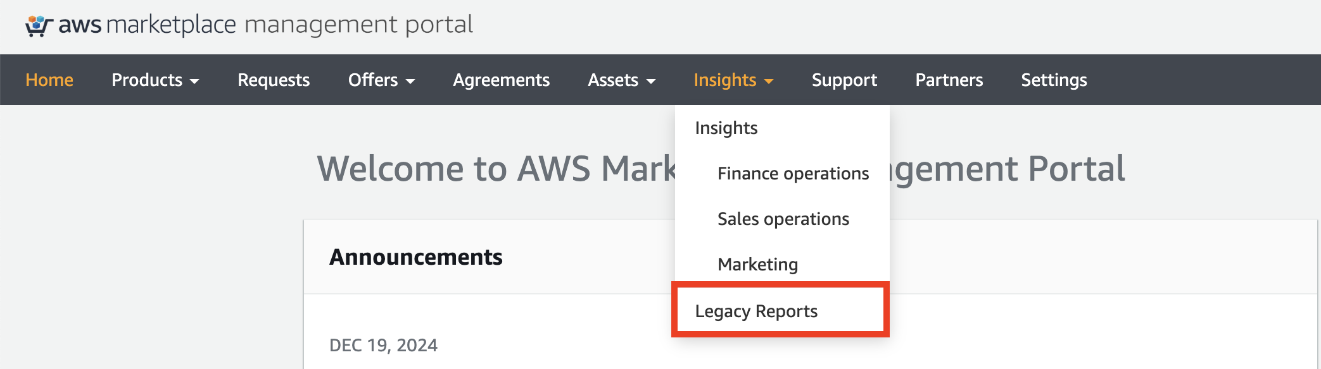The height and width of the screenshot is (369, 1321).
Task: Select Legacy Reports from the Insights menu
Action: click(755, 310)
